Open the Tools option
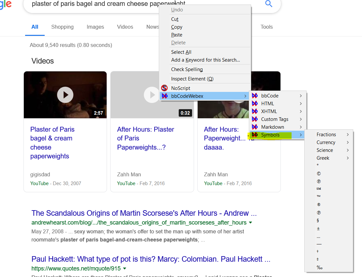The image size is (362, 277). [x=267, y=27]
